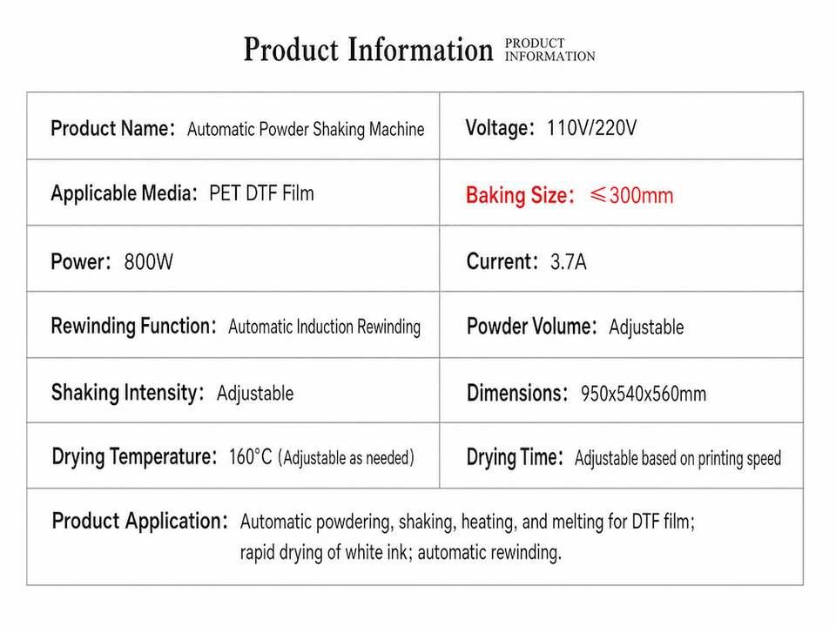
Task: Click the red Baking Size label
Action: click(520, 195)
